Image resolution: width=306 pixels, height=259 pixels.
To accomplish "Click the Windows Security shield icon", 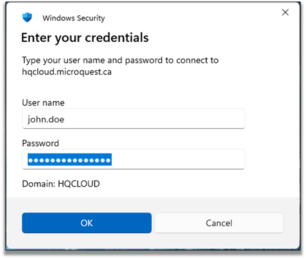I will (x=27, y=18).
